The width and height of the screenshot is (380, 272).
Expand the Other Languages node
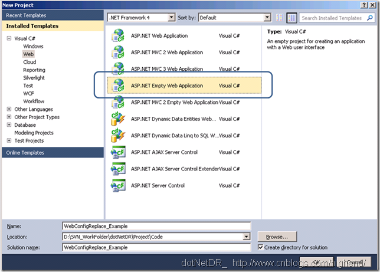pyautogui.click(x=9, y=109)
